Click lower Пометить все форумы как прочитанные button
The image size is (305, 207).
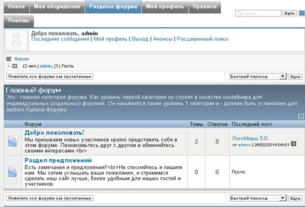(x=50, y=199)
